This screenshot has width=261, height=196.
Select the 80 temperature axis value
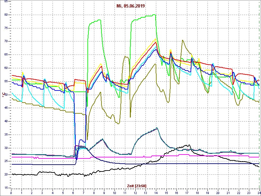[5, 15]
